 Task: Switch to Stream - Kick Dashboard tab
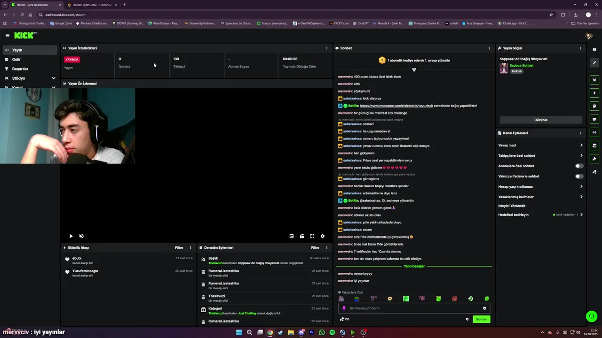point(36,5)
